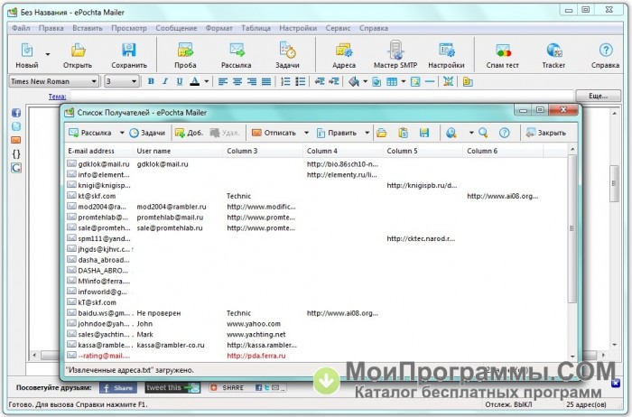Insert table icon in format toolbar

point(392,82)
